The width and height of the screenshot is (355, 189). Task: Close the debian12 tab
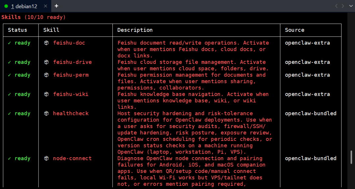[45, 6]
